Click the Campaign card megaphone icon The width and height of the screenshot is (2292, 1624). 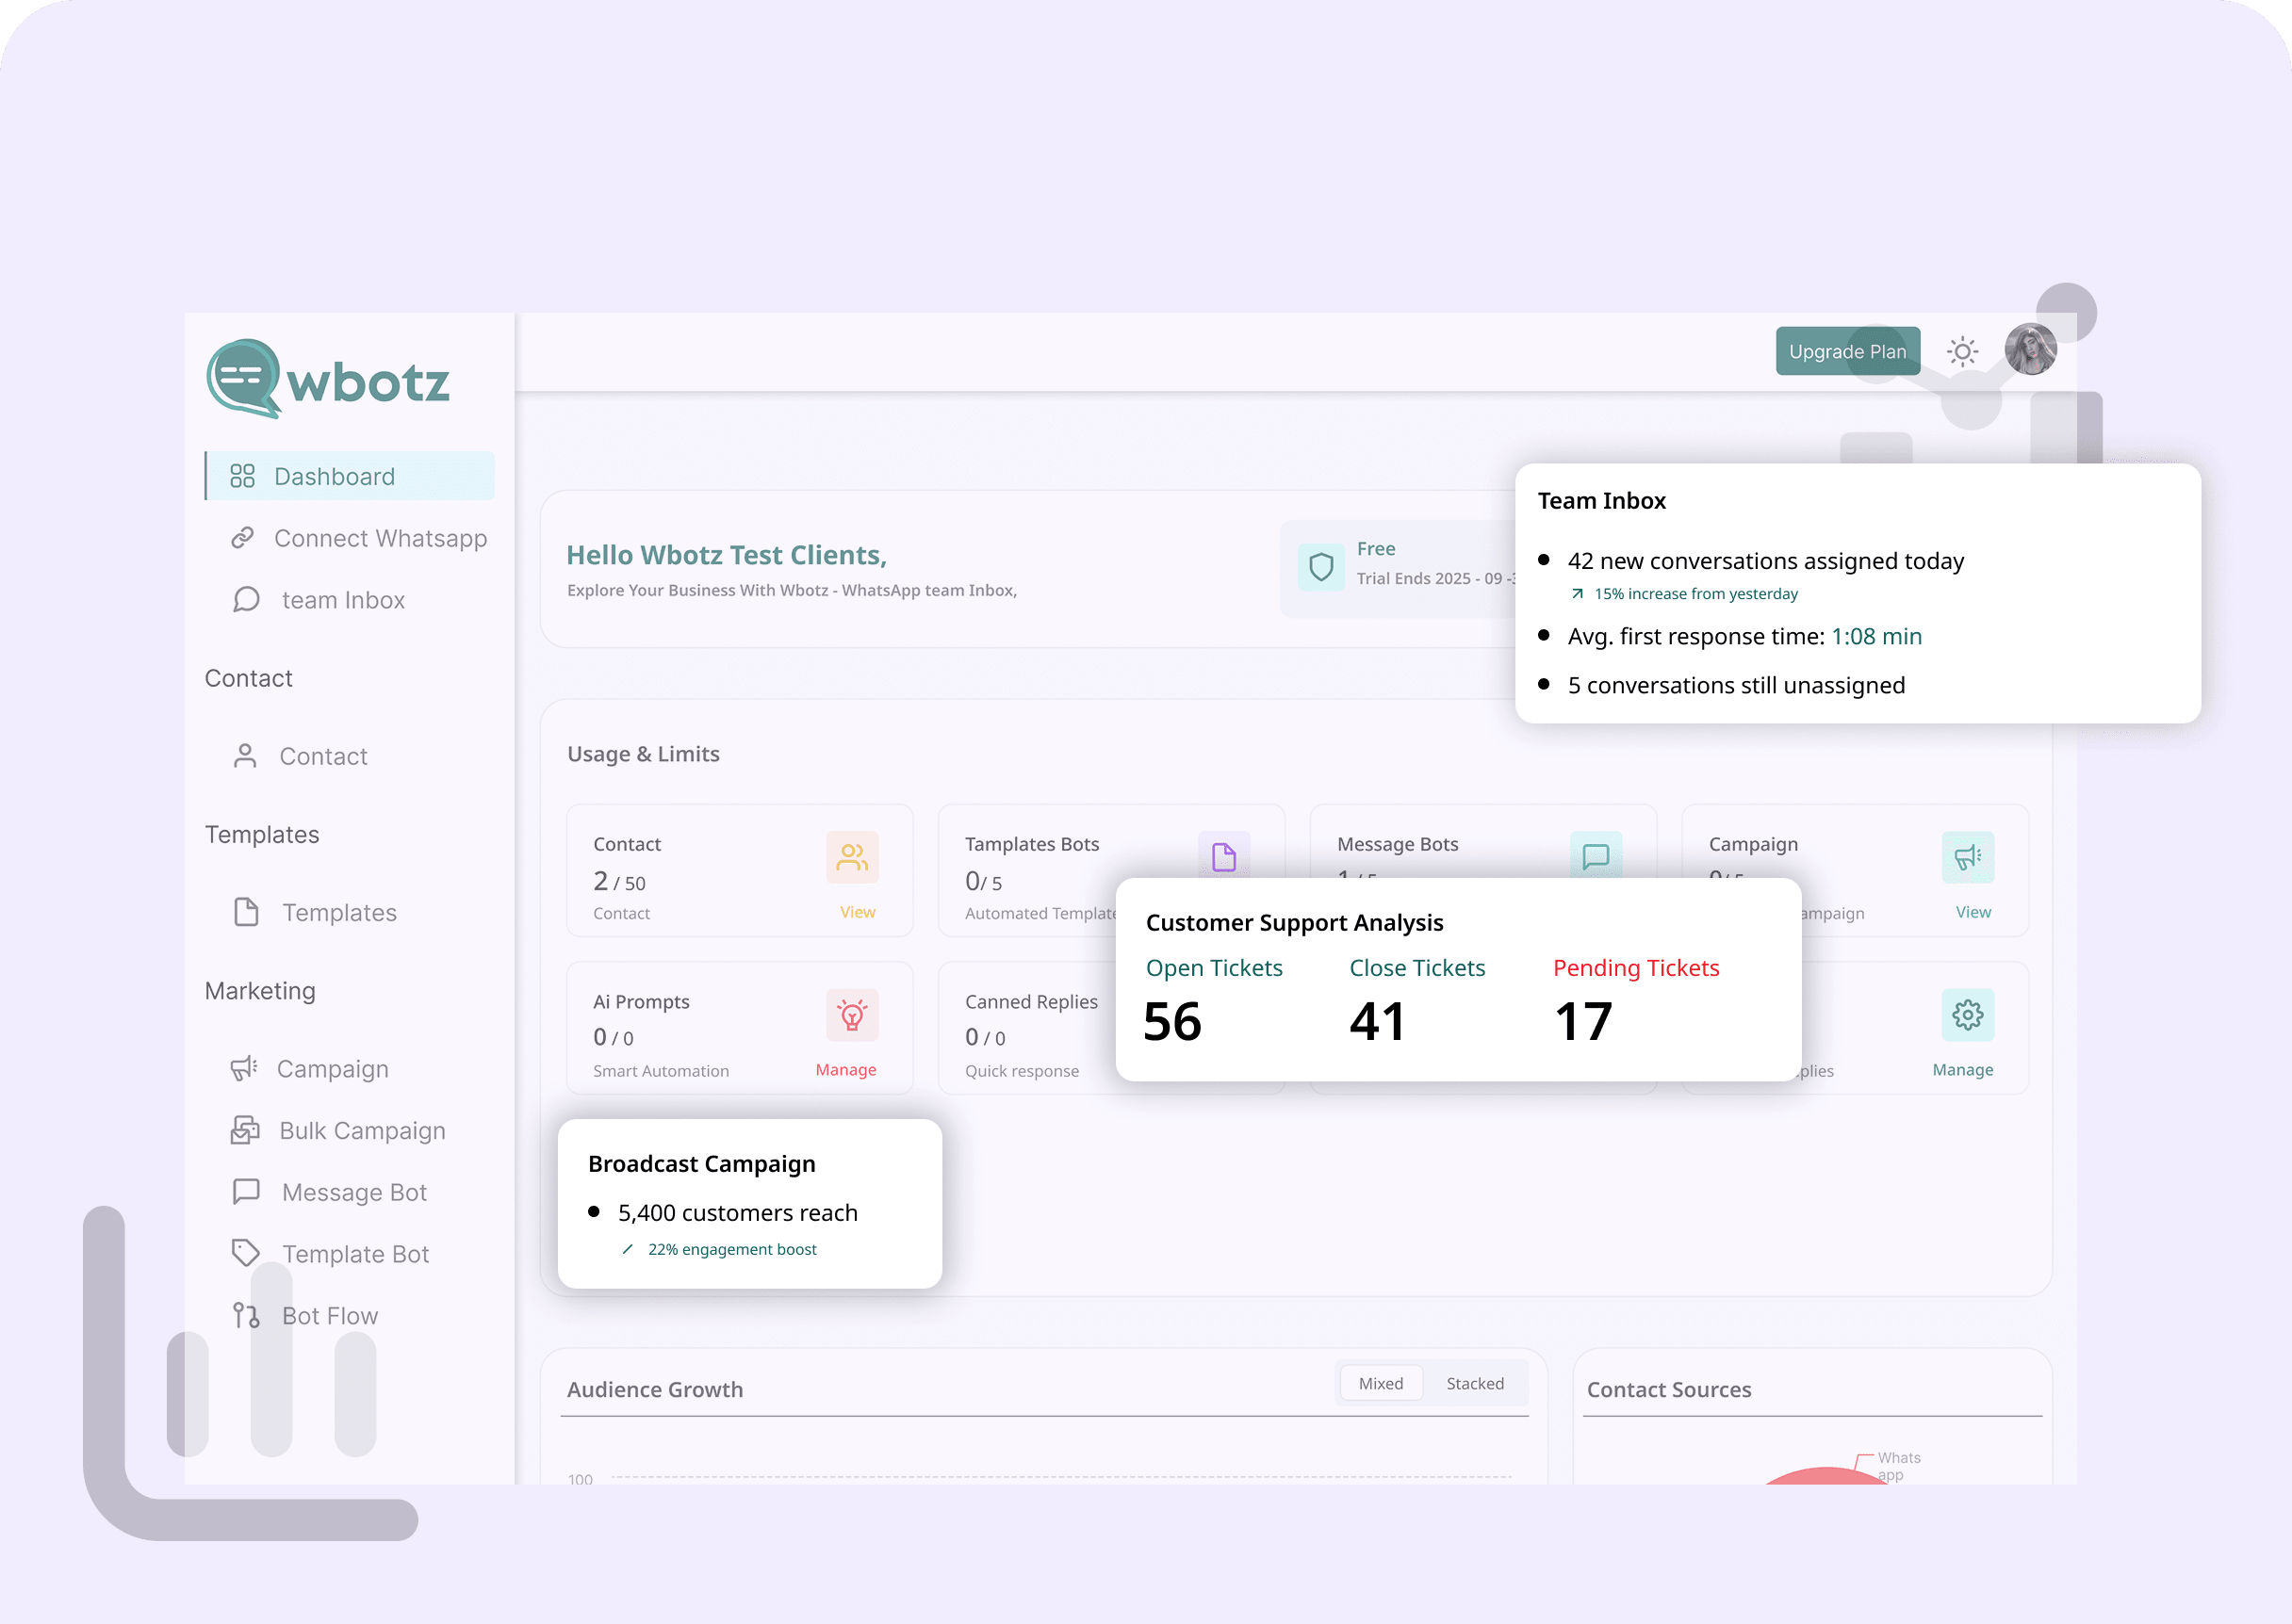click(x=1967, y=858)
